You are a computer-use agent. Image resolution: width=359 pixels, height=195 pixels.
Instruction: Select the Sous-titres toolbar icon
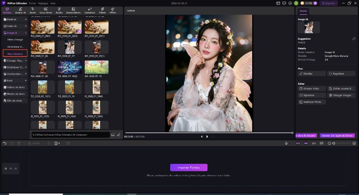46,11
